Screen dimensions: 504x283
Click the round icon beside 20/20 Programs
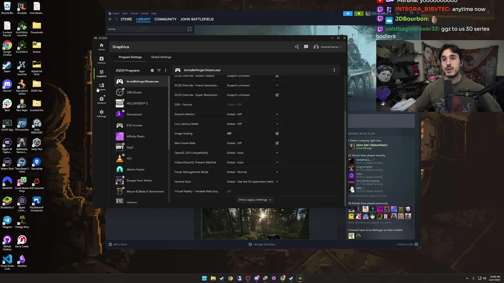pos(152,70)
